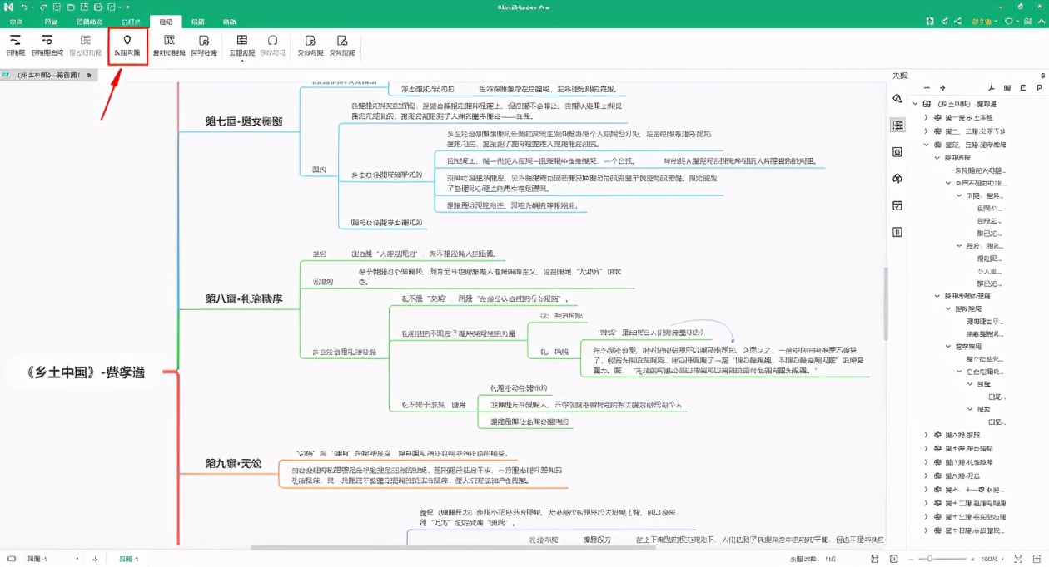Viewport: 1049px width, 567px height.
Task: Click the yellow VIP upgrade button in the title bar
Action: tap(981, 20)
